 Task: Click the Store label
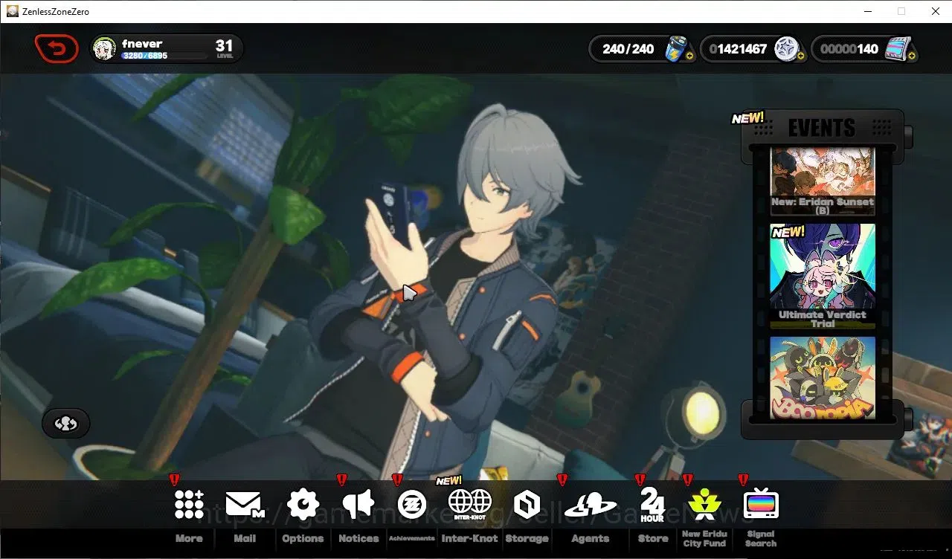tap(653, 538)
